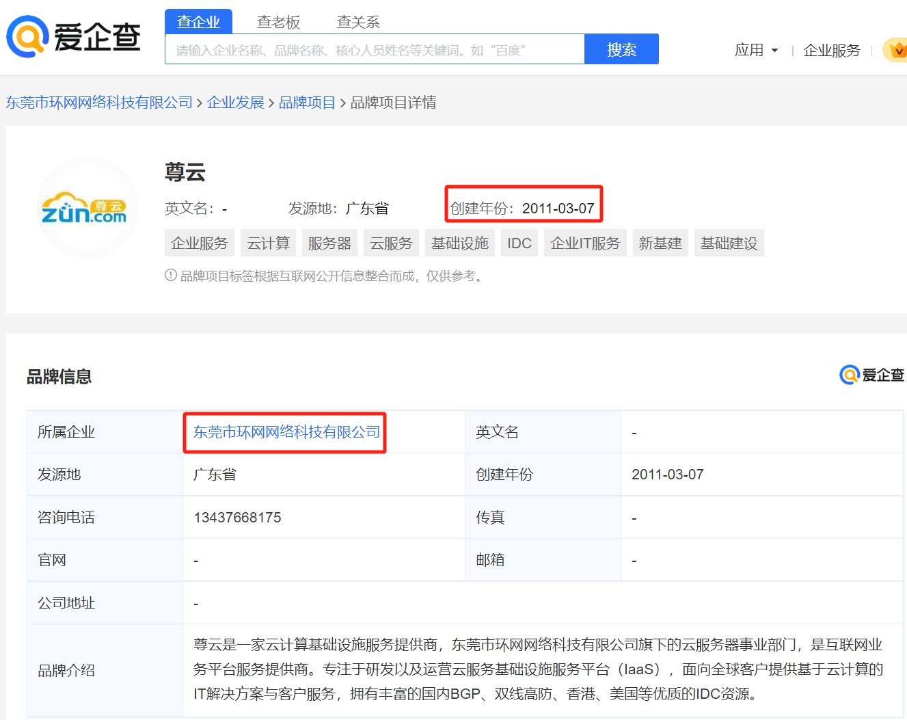Click the 服务器 tag

tap(329, 243)
